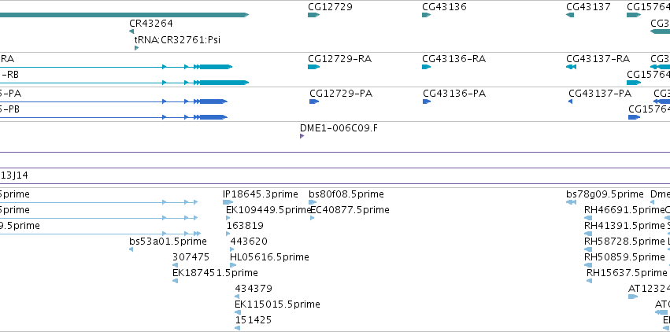Open the CG43136-RA transcript label
The height and width of the screenshot is (332, 670).
point(453,59)
